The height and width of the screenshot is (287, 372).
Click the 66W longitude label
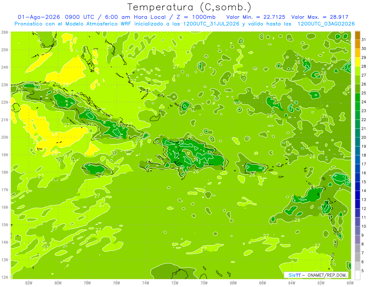pyautogui.click(x=263, y=282)
